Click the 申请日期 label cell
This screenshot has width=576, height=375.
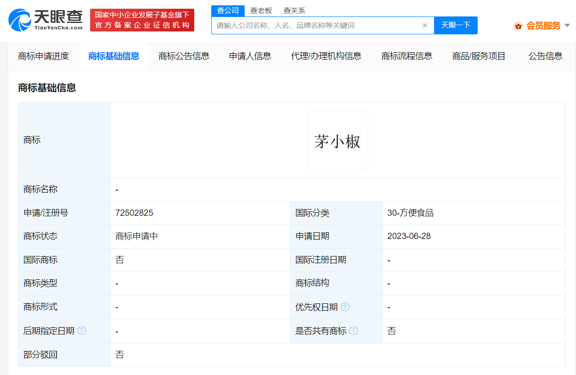pyautogui.click(x=337, y=237)
